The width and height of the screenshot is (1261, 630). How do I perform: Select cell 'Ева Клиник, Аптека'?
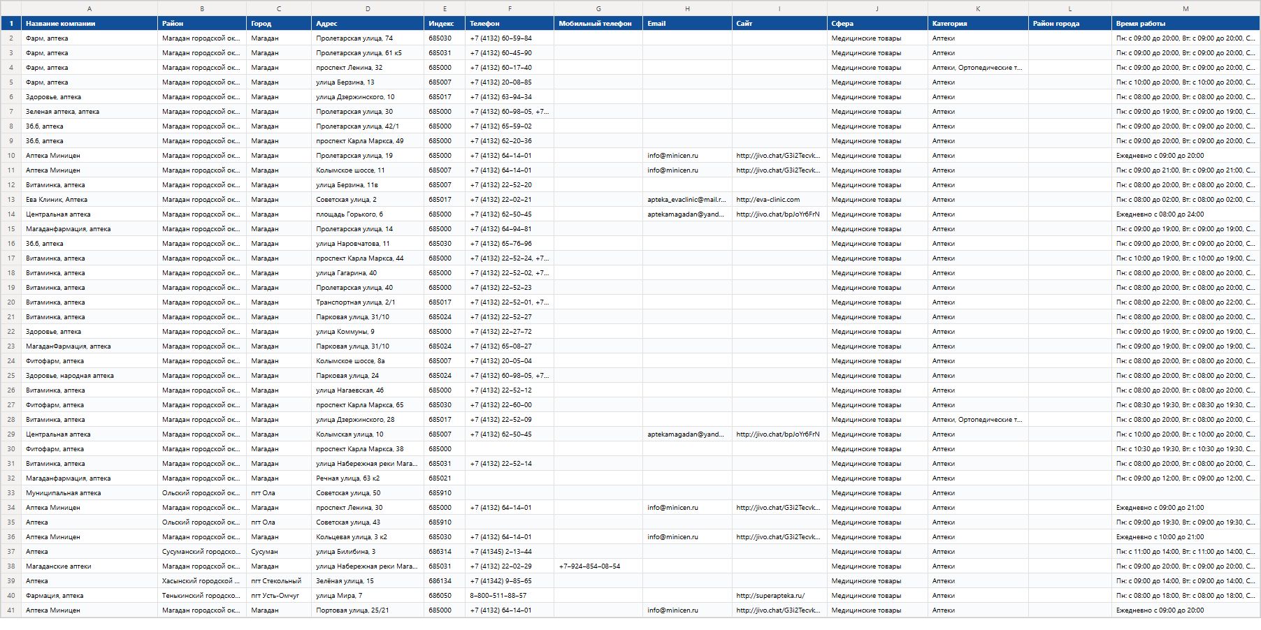pyautogui.click(x=89, y=200)
